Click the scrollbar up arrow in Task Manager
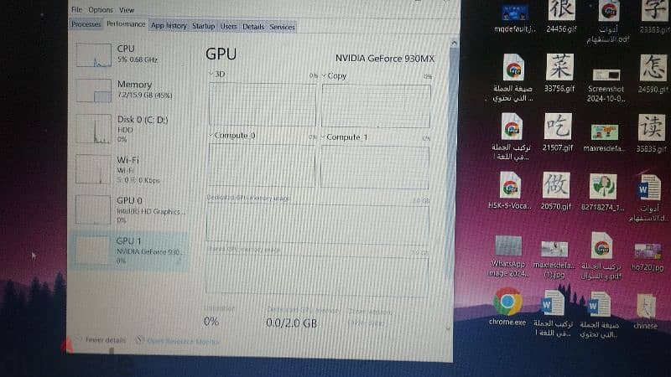The height and width of the screenshot is (377, 671). [454, 43]
